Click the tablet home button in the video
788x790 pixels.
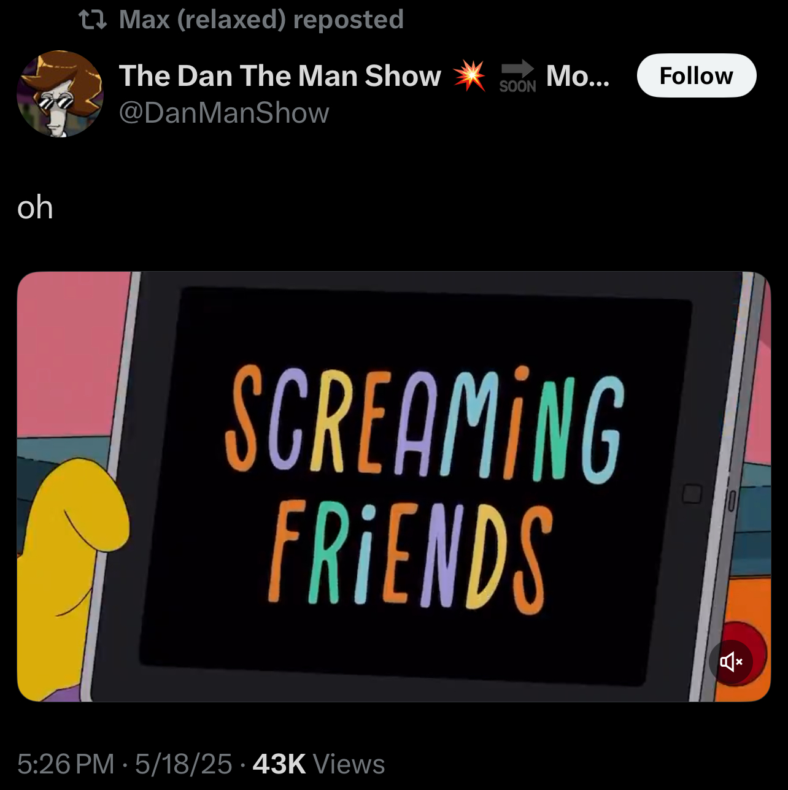pyautogui.click(x=692, y=494)
